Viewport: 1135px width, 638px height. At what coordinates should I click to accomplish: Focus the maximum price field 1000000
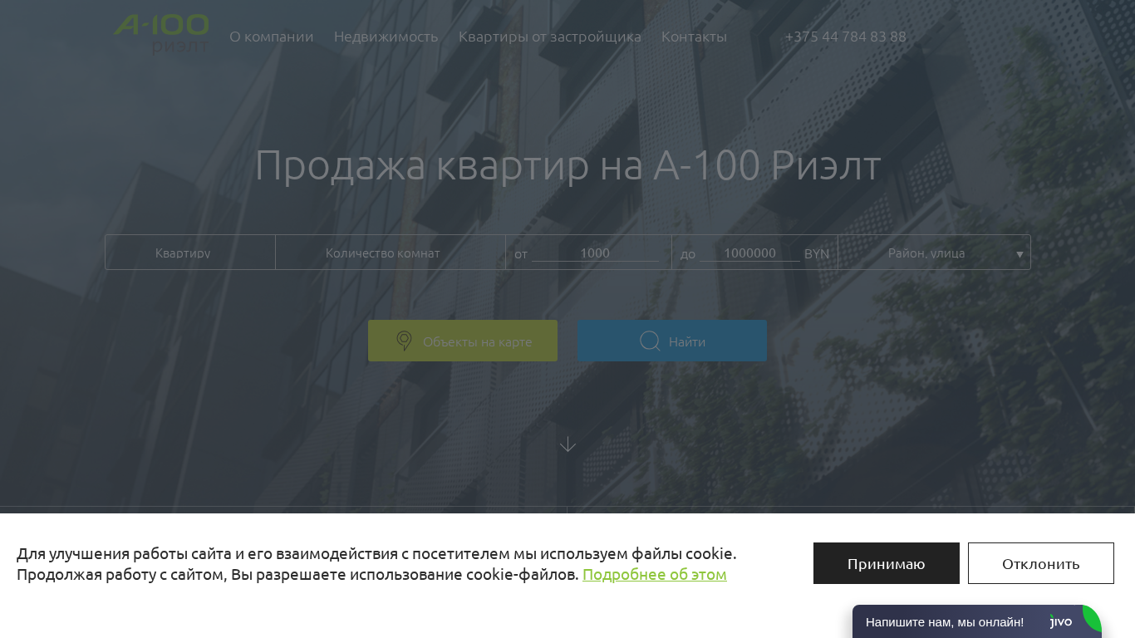pos(749,253)
